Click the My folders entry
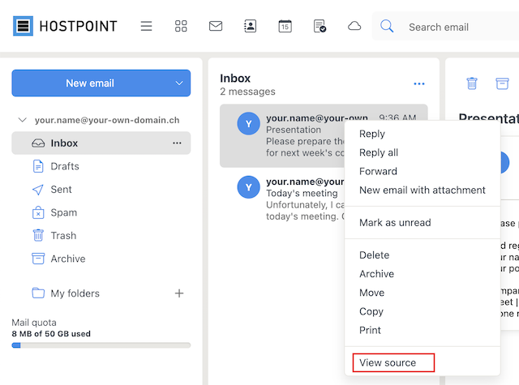This screenshot has height=385, width=519. 75,293
